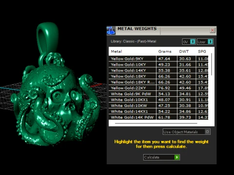Select the Yellow Gold:22KY row

coord(158,88)
